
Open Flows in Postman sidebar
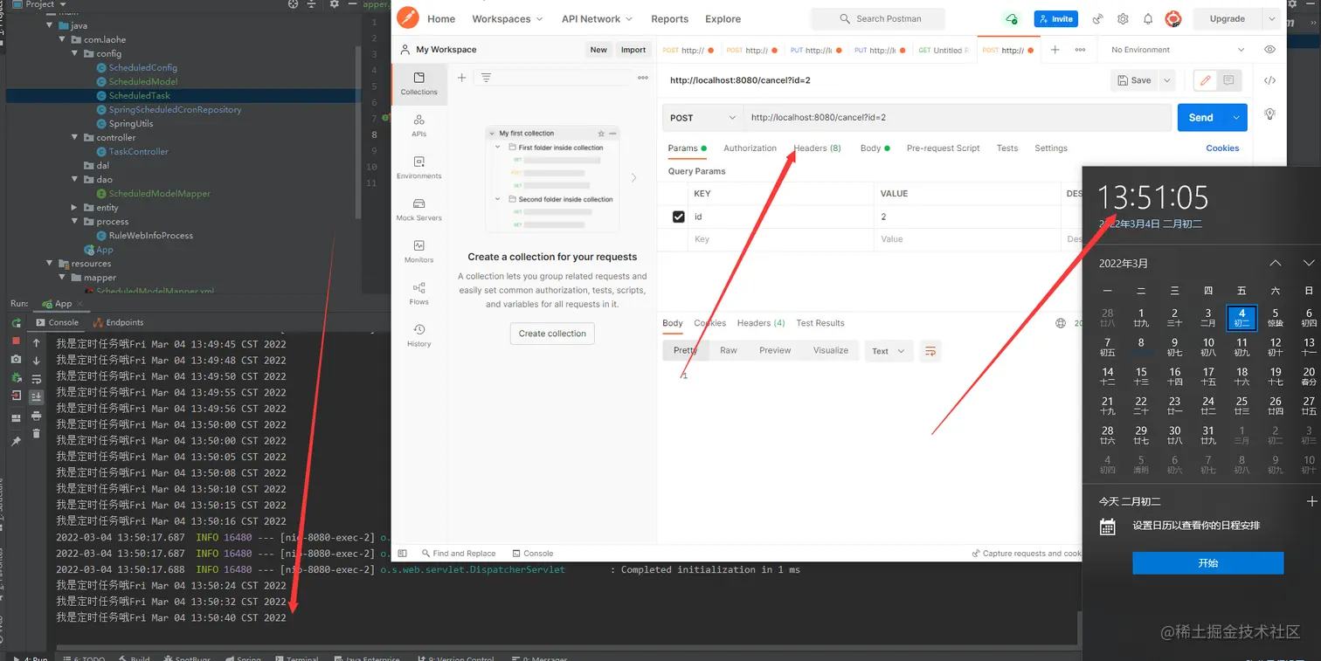tap(418, 293)
